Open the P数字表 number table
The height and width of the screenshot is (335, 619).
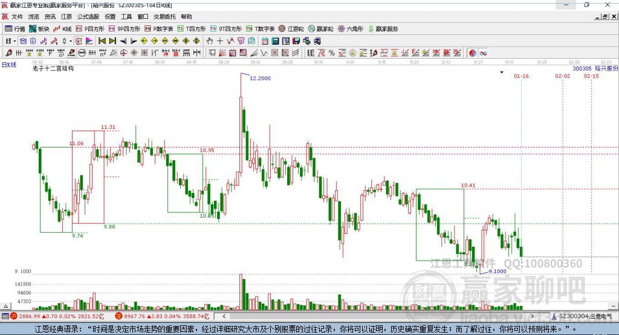[159, 29]
